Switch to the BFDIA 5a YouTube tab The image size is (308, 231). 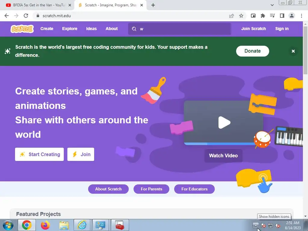click(37, 5)
